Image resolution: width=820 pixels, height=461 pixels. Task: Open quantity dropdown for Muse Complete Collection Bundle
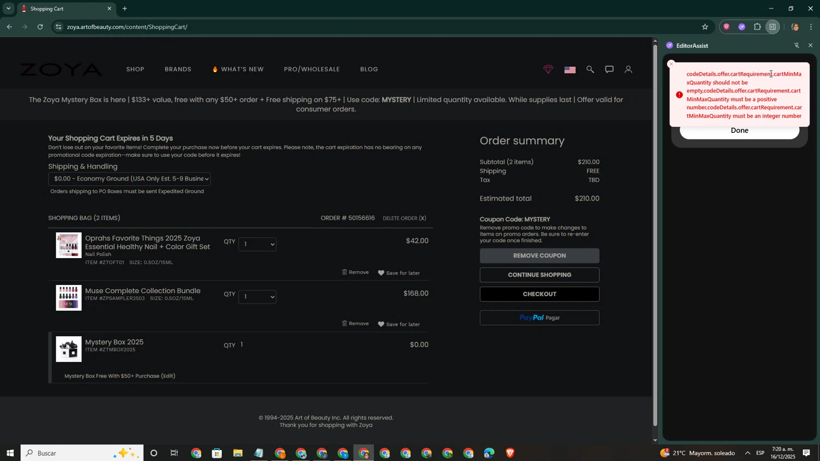pos(257,296)
